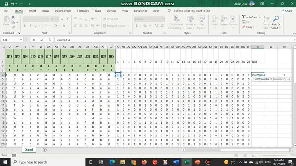The width and height of the screenshot is (296, 166).
Task: Click the Conditional Formatting icon
Action: 176,19
